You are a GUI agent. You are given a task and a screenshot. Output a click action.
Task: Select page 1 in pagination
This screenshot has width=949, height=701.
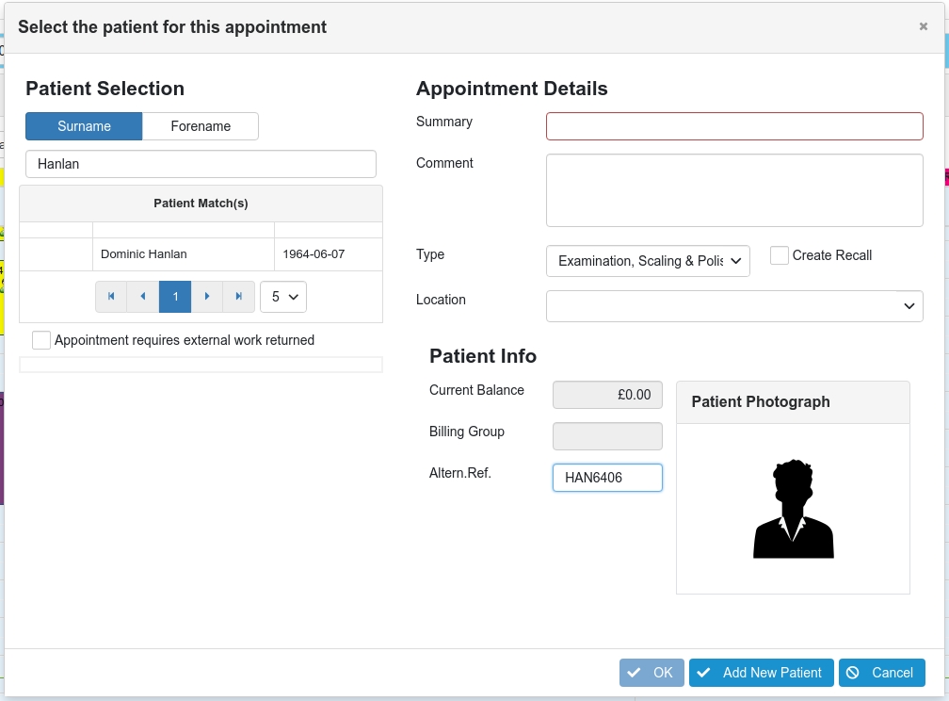[x=175, y=296]
